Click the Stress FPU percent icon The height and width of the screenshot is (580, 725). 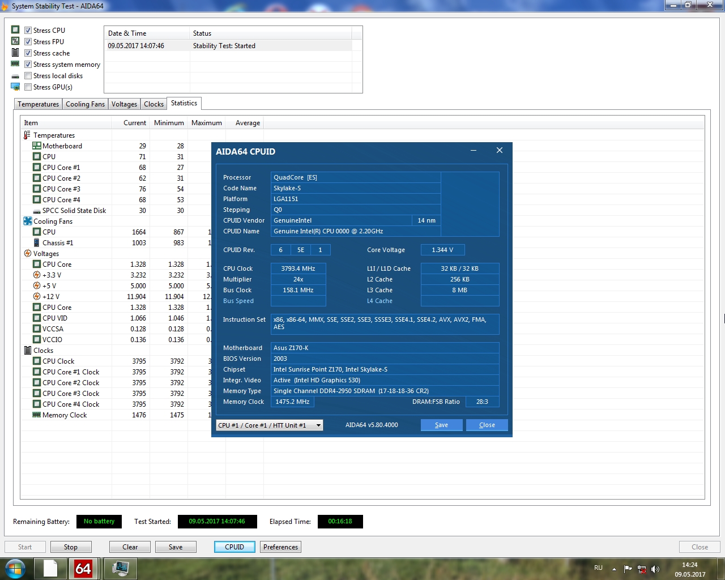(15, 41)
